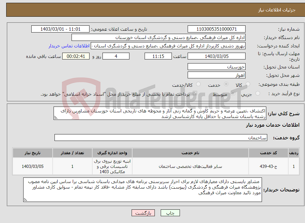Click the نام خدمت column header
305x223 pixels.
[x=190, y=153]
